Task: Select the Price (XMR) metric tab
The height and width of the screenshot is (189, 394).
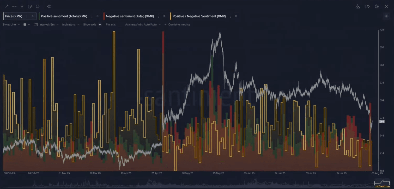Action: pos(14,16)
